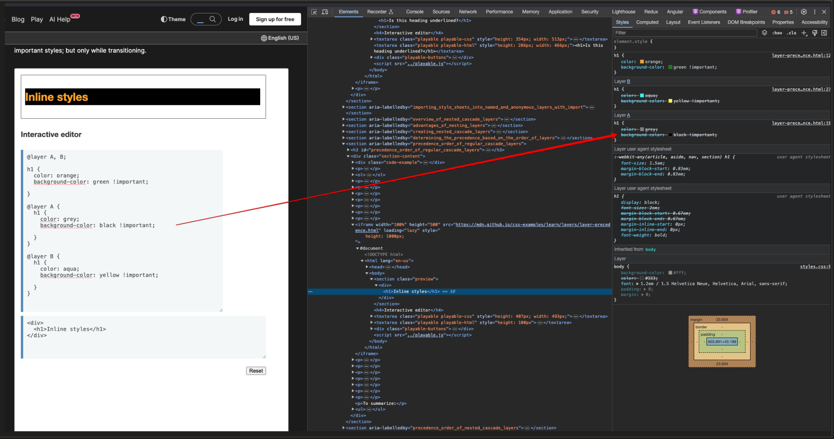The width and height of the screenshot is (834, 439).
Task: Click the aqua color swatch
Action: click(642, 96)
